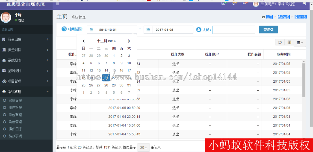Open 待办事项 submenu item
The width and height of the screenshot is (313, 152).
[x=15, y=136]
